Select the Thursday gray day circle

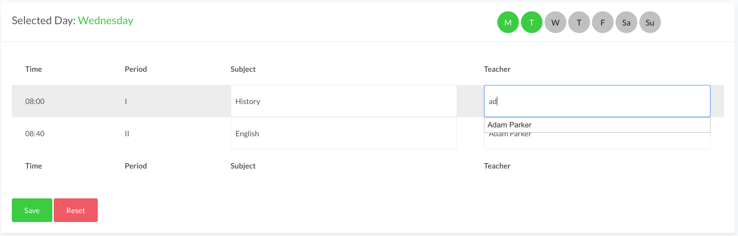[x=579, y=22]
